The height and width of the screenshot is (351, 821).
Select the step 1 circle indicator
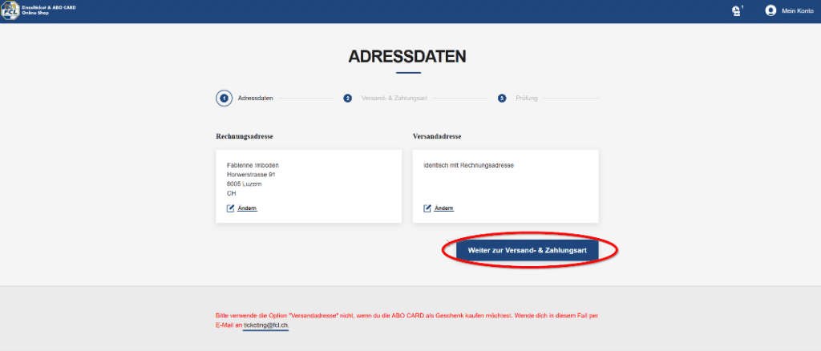pyautogui.click(x=224, y=99)
